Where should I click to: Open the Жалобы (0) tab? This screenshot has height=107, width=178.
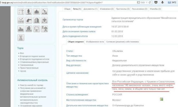(x=155, y=9)
